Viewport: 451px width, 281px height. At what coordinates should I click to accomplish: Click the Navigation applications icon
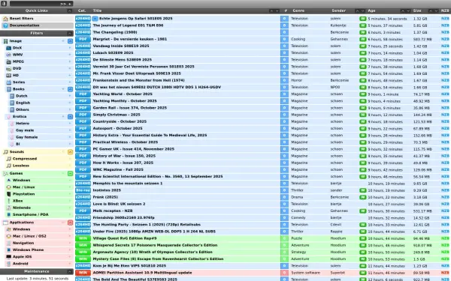(8, 243)
